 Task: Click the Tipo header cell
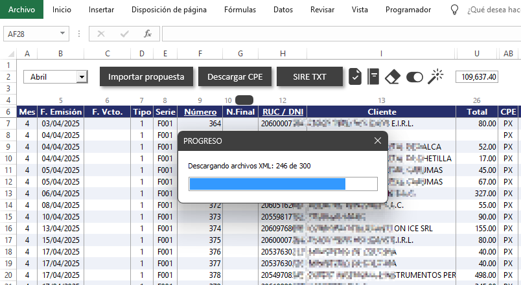point(142,112)
